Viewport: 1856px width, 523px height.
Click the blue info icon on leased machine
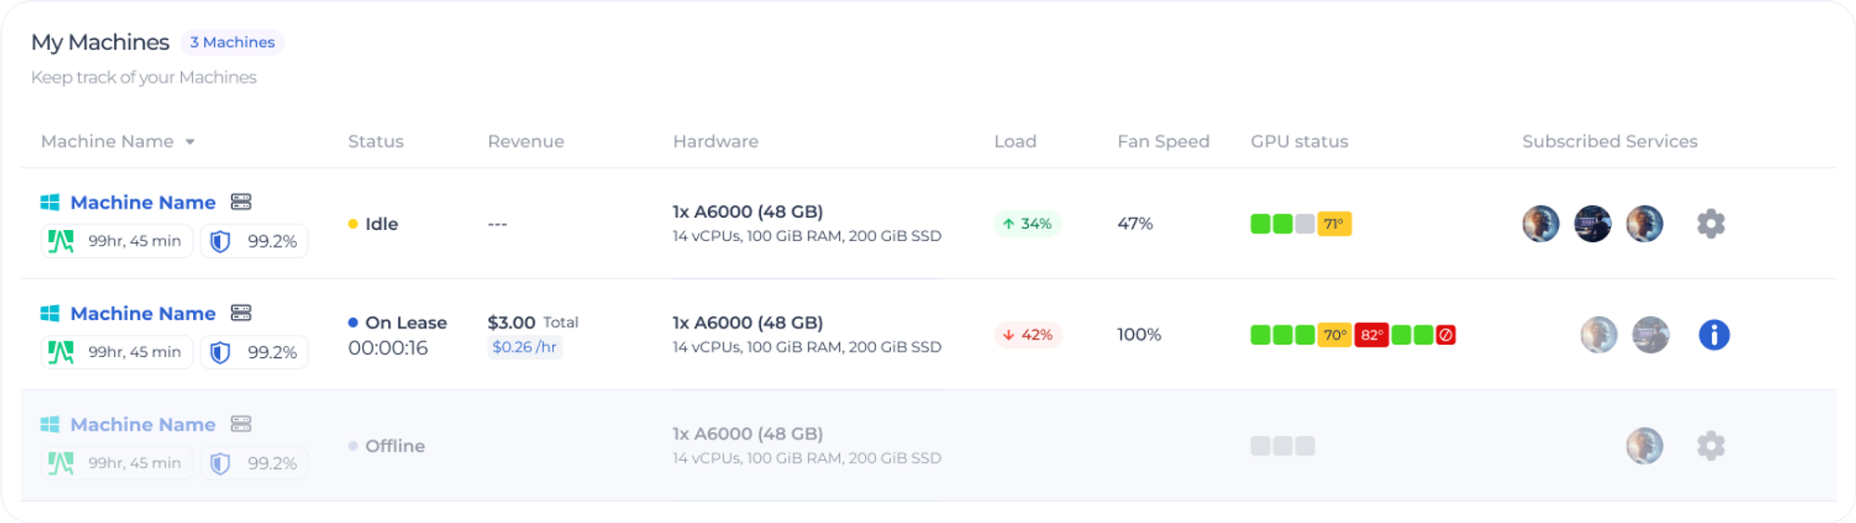tap(1713, 335)
